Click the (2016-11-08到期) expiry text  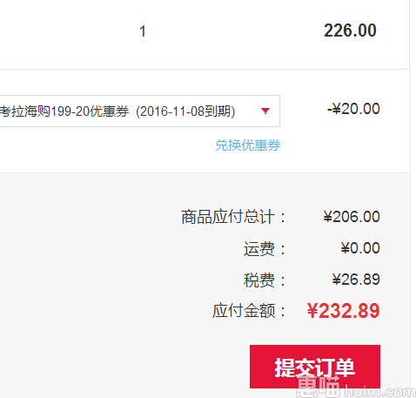(185, 111)
